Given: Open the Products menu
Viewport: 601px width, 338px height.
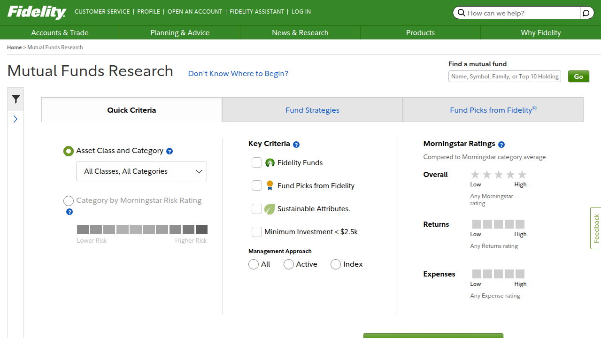Looking at the screenshot, I should 420,33.
